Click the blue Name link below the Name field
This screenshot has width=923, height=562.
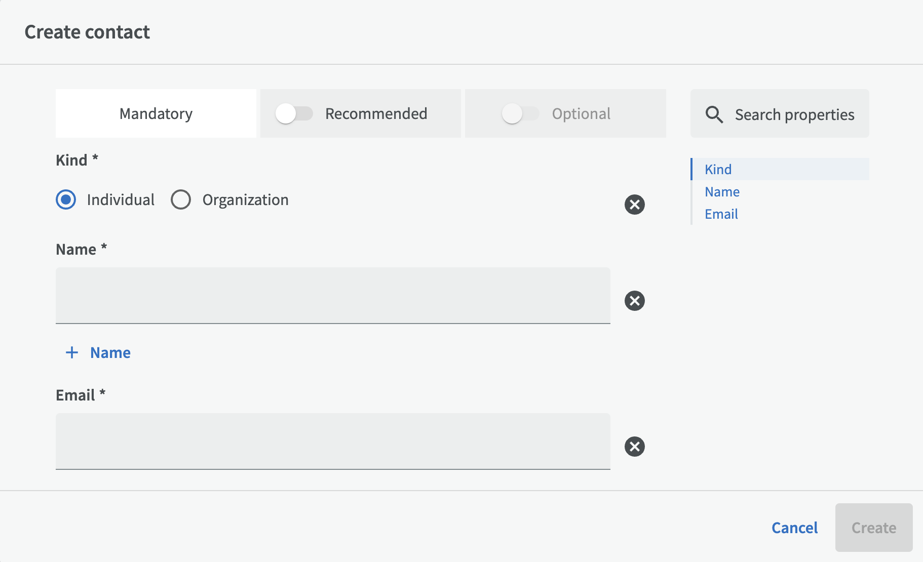[110, 352]
